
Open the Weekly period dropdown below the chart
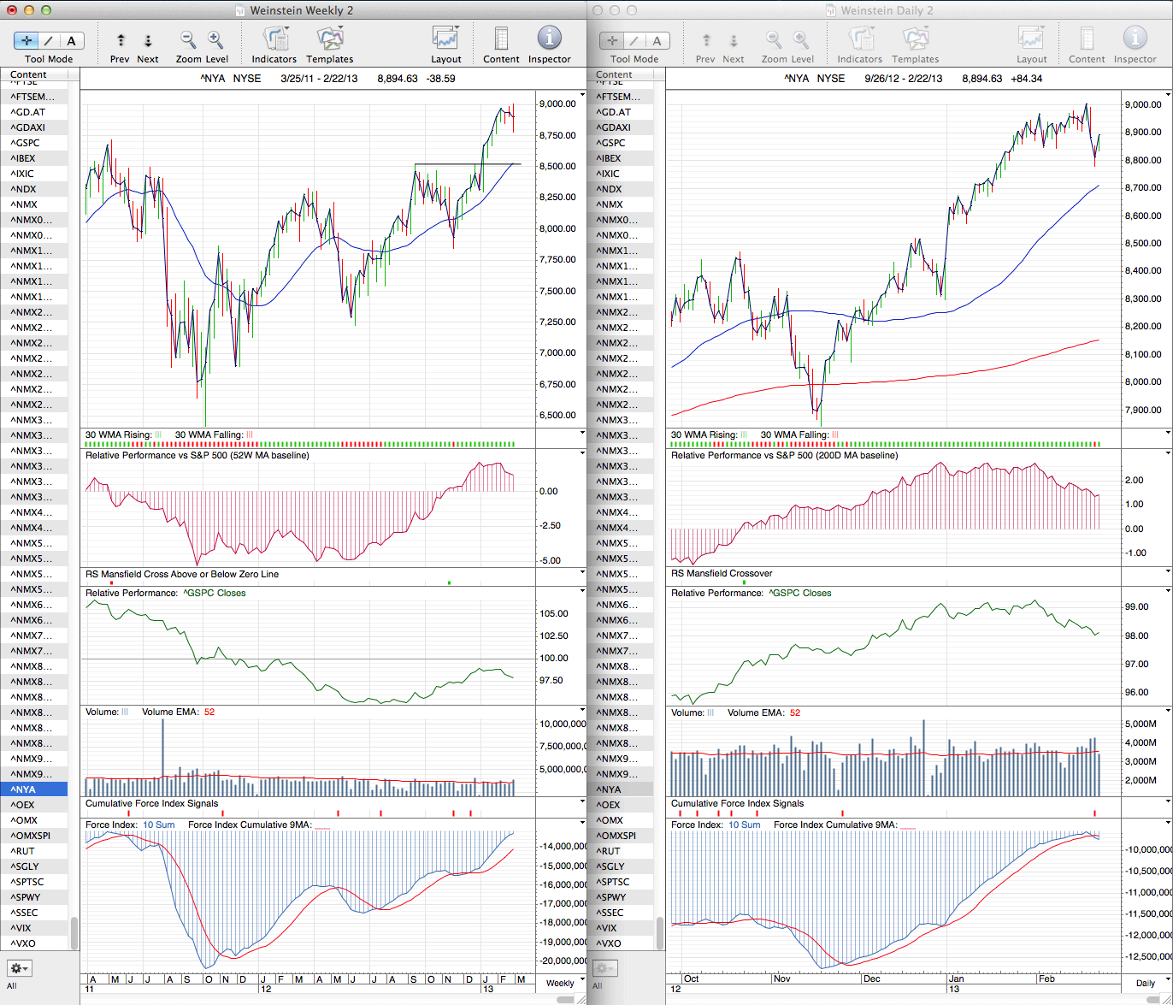(x=560, y=983)
